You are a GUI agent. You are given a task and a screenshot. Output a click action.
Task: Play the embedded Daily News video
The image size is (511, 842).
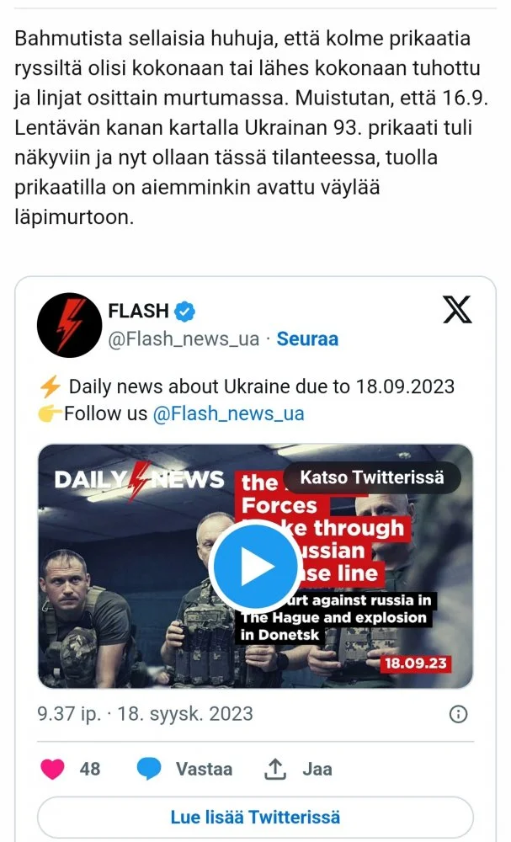click(255, 567)
